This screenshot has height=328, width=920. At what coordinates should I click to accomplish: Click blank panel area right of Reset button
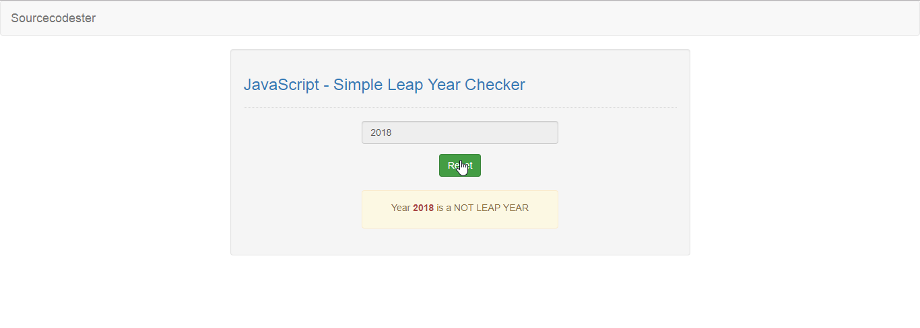579,165
